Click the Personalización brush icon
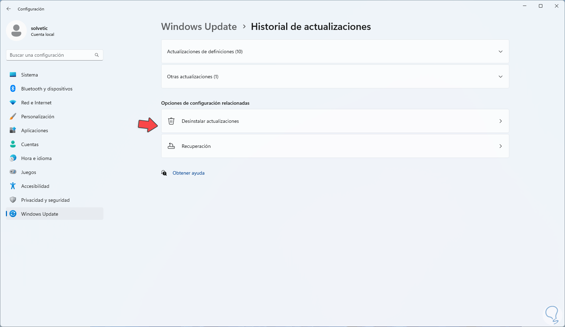Viewport: 565px width, 327px height. (x=13, y=117)
